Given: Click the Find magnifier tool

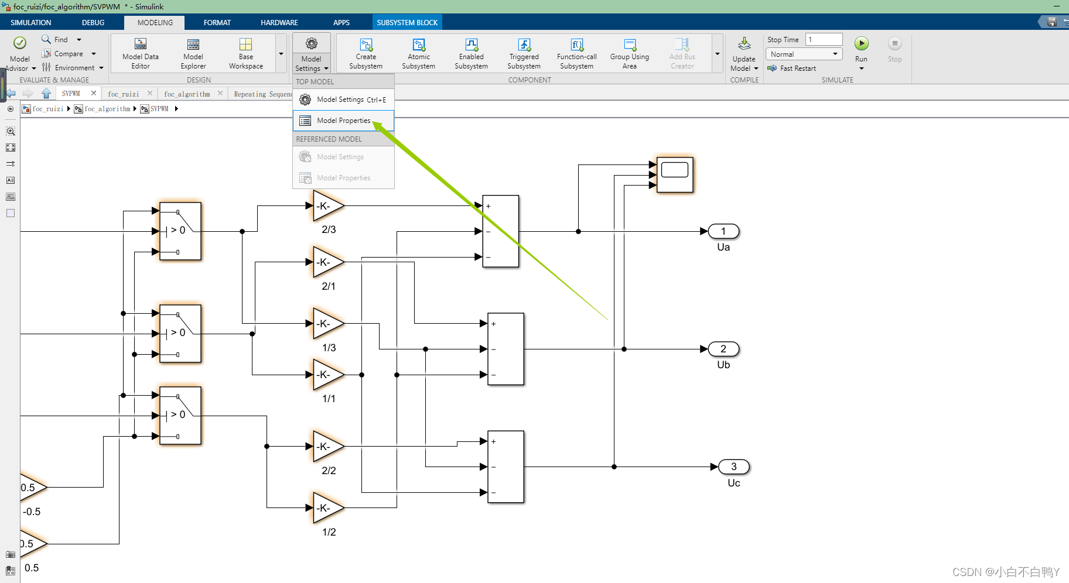Looking at the screenshot, I should tap(46, 39).
